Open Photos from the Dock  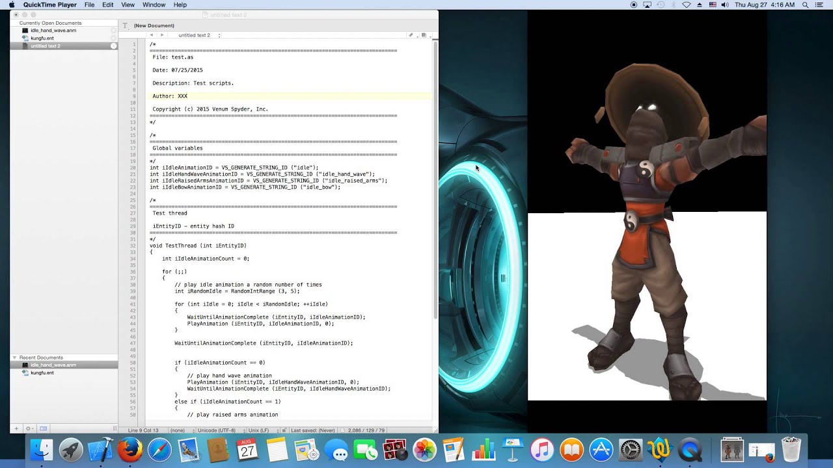tap(424, 450)
